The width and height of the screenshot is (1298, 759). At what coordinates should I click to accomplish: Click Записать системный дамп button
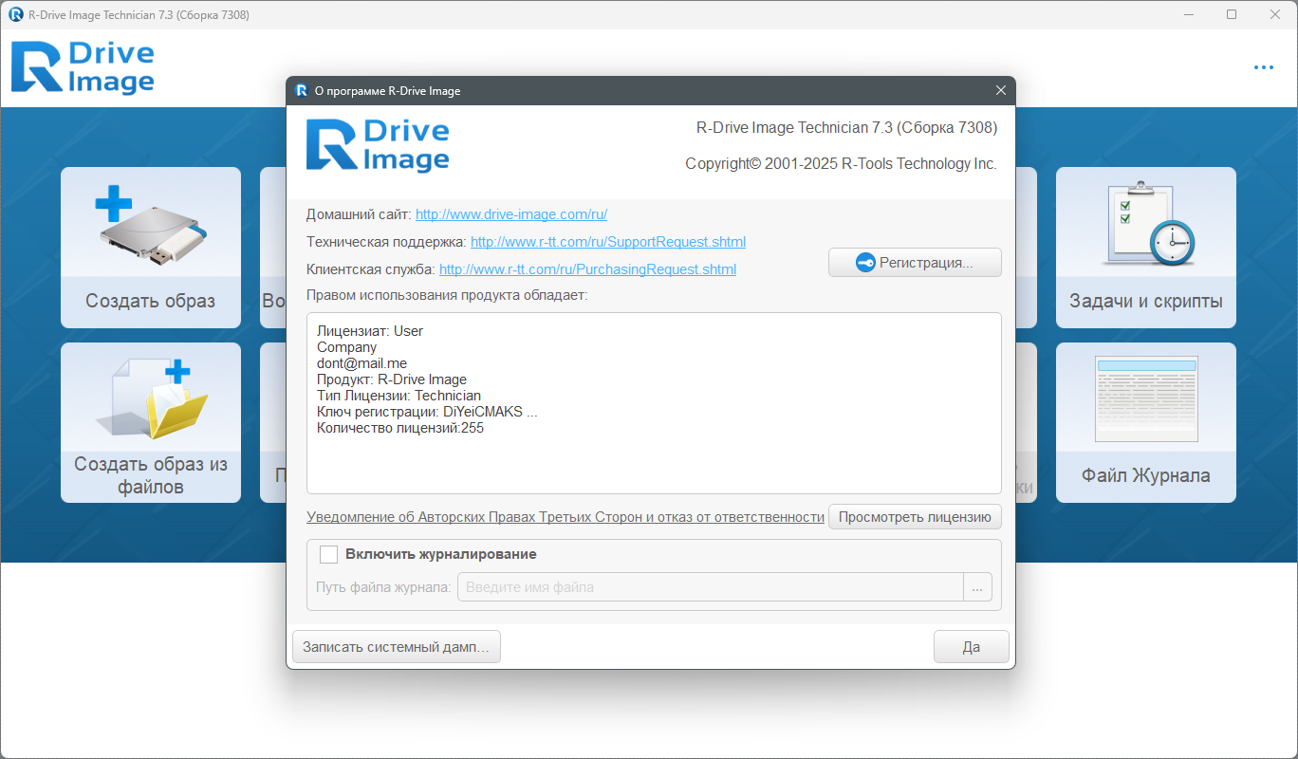(396, 647)
